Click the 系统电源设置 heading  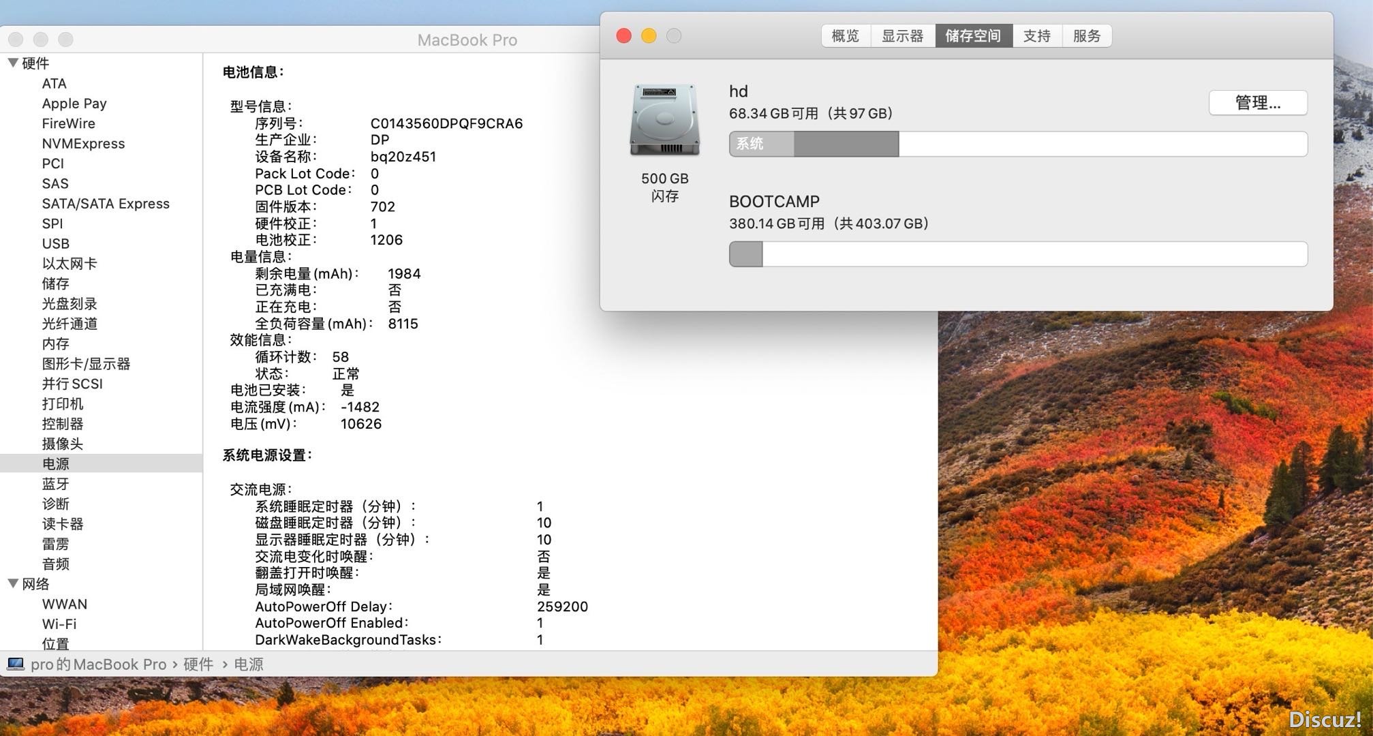267,455
